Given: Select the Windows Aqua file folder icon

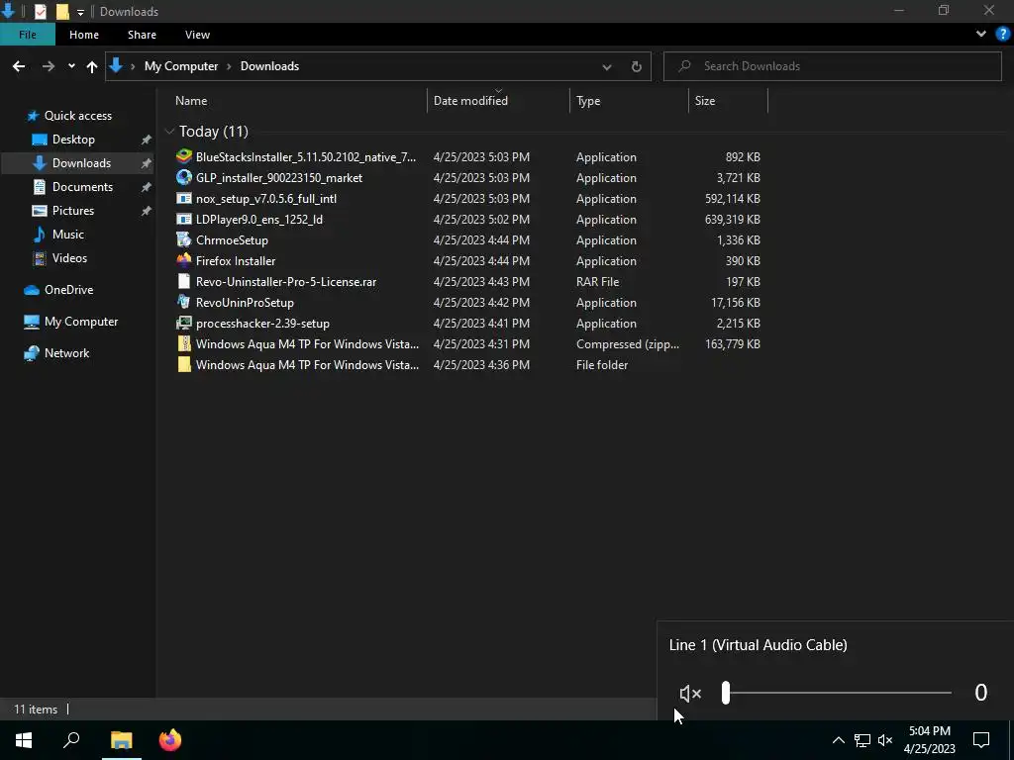Looking at the screenshot, I should tap(184, 364).
